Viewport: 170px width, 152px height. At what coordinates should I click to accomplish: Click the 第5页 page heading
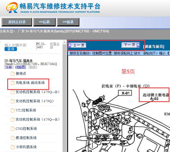pos(128,72)
